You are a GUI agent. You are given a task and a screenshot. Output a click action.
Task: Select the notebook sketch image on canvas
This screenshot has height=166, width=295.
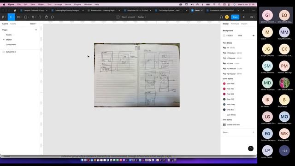click(137, 75)
